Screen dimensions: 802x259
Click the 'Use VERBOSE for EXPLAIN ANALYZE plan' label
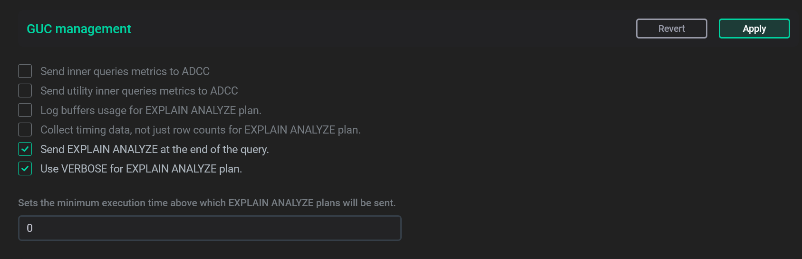[141, 169]
